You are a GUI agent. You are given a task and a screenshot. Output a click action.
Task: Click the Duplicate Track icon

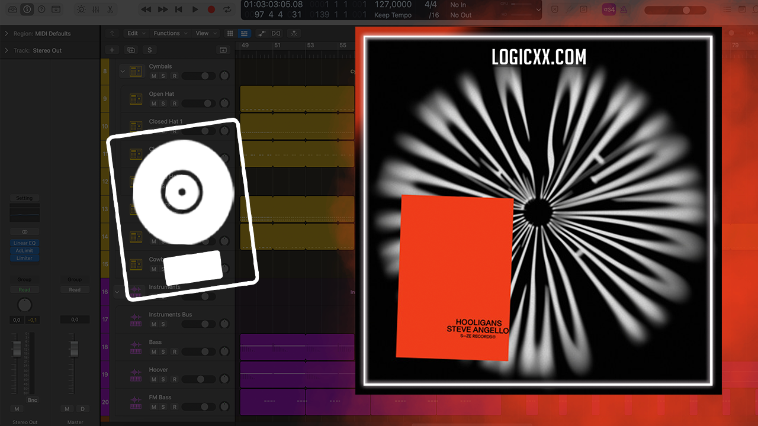tap(131, 50)
